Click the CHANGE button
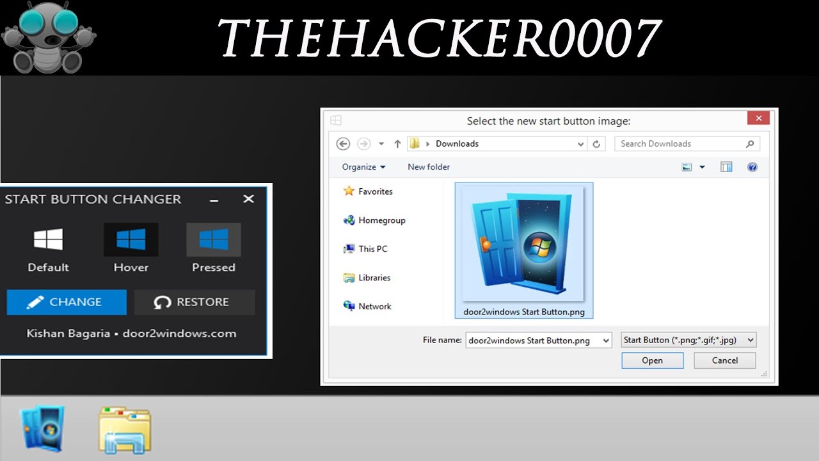Image resolution: width=819 pixels, height=461 pixels. coord(67,302)
